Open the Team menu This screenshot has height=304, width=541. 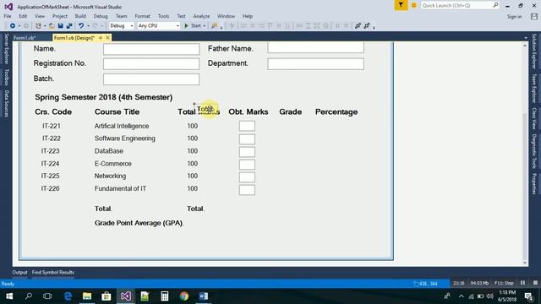[121, 16]
